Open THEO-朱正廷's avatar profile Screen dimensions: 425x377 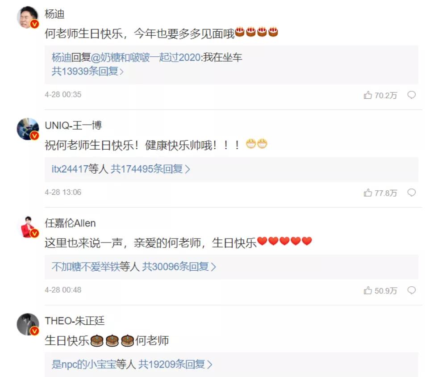coord(28,324)
